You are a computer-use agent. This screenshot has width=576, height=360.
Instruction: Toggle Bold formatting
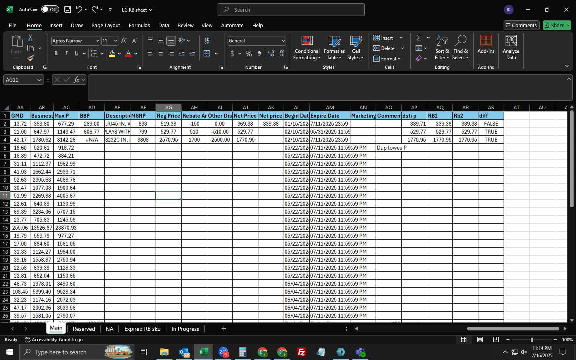(x=56, y=54)
